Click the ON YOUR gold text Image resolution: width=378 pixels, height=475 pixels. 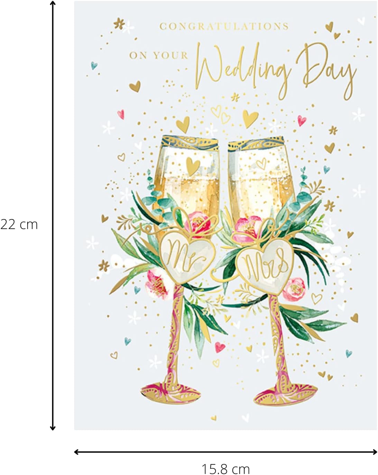tap(158, 55)
